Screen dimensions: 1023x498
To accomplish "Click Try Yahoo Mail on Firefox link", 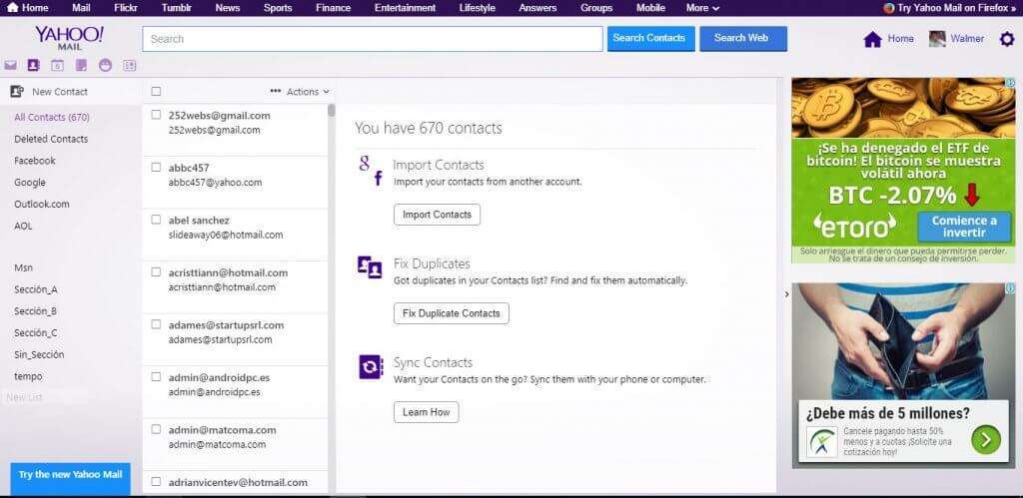I will click(x=957, y=8).
